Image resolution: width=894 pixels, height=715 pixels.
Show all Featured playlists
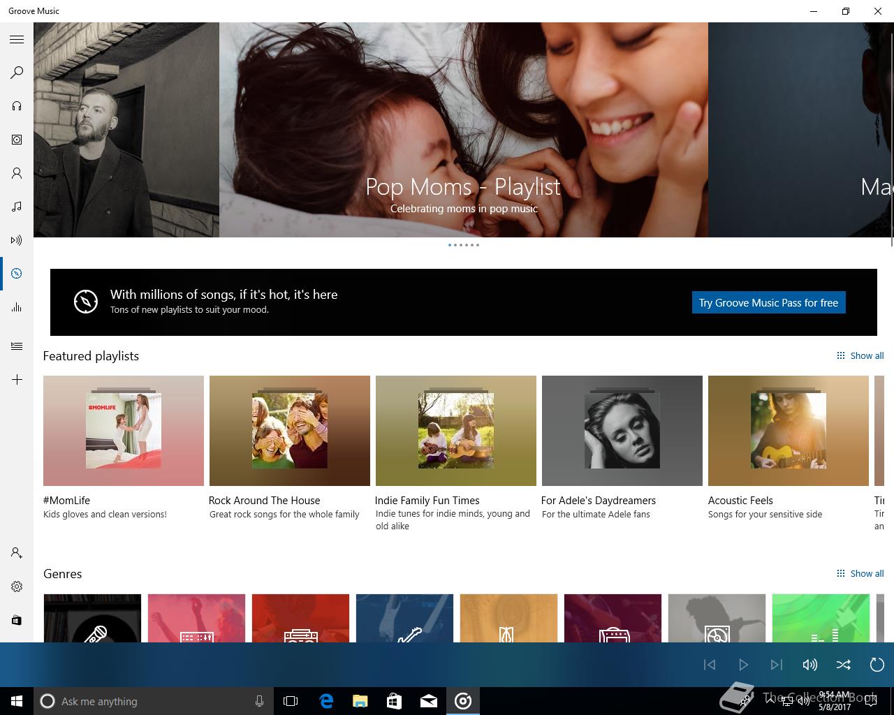tap(860, 355)
